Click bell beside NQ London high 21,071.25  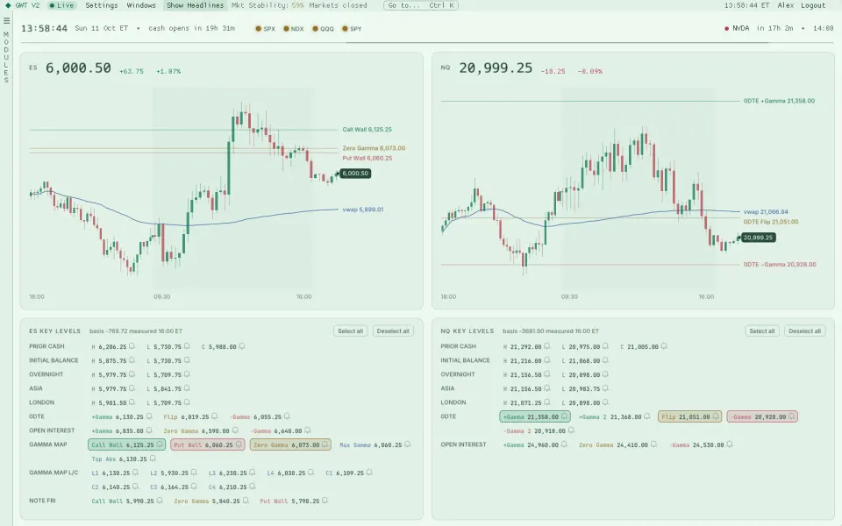[546, 402]
